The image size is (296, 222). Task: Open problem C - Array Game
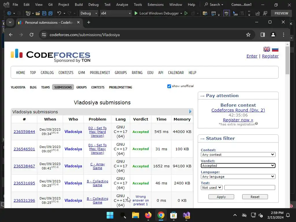pyautogui.click(x=97, y=166)
